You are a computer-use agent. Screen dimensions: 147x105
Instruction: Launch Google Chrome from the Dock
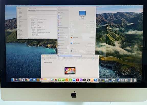click(27, 80)
